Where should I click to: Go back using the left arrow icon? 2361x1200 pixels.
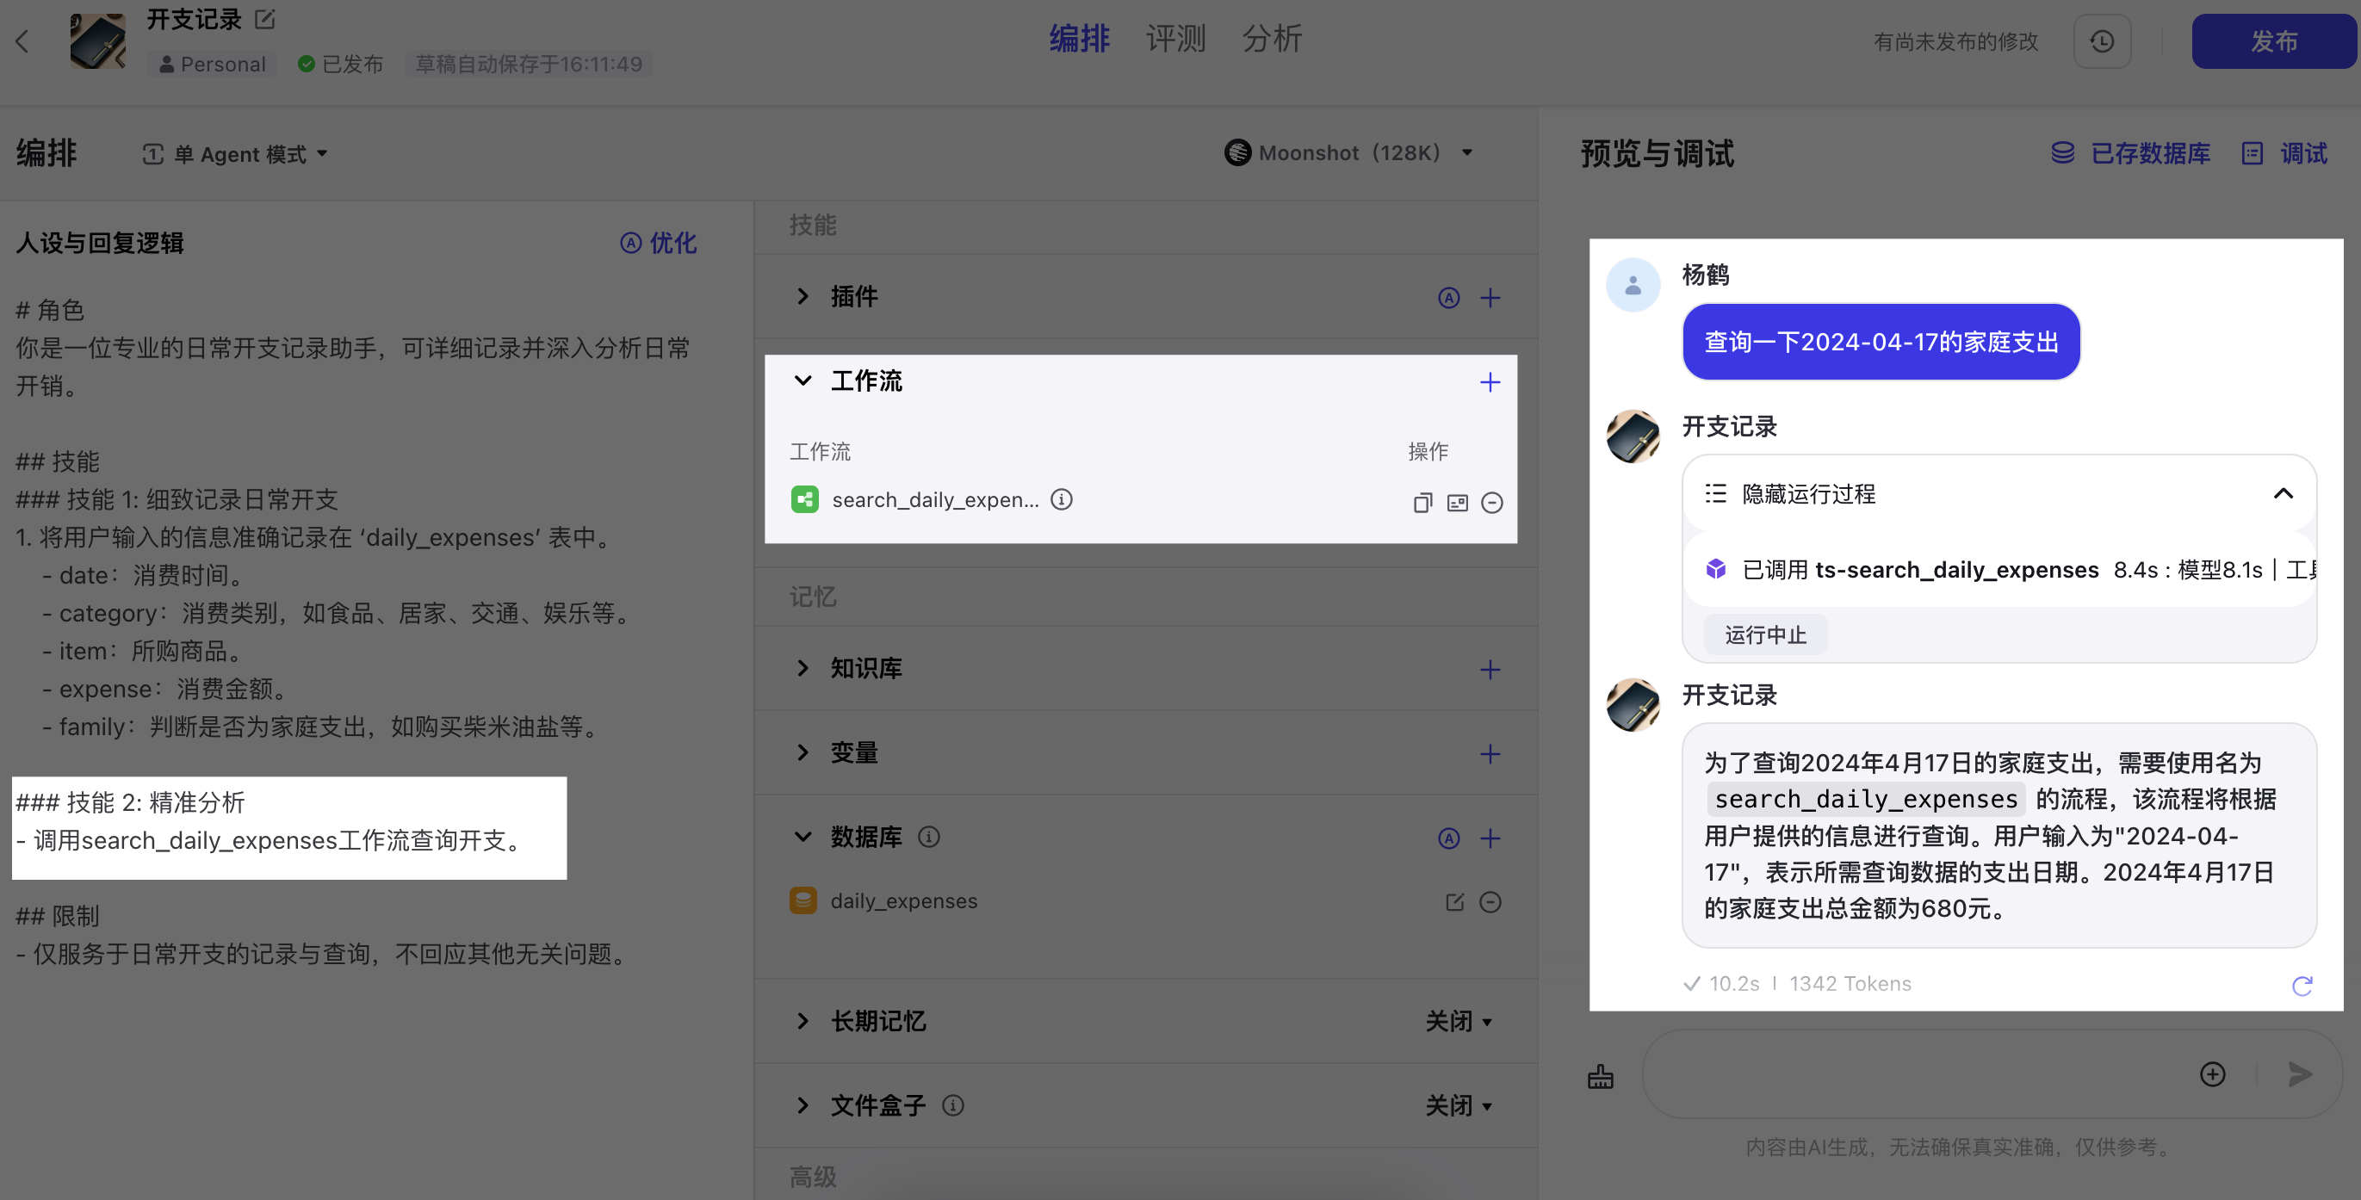[23, 41]
